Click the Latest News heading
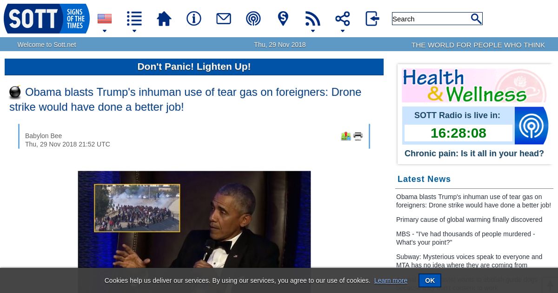 pos(424,179)
